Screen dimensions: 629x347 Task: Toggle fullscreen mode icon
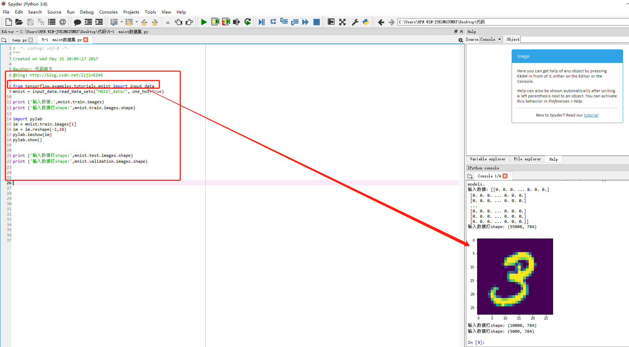342,22
